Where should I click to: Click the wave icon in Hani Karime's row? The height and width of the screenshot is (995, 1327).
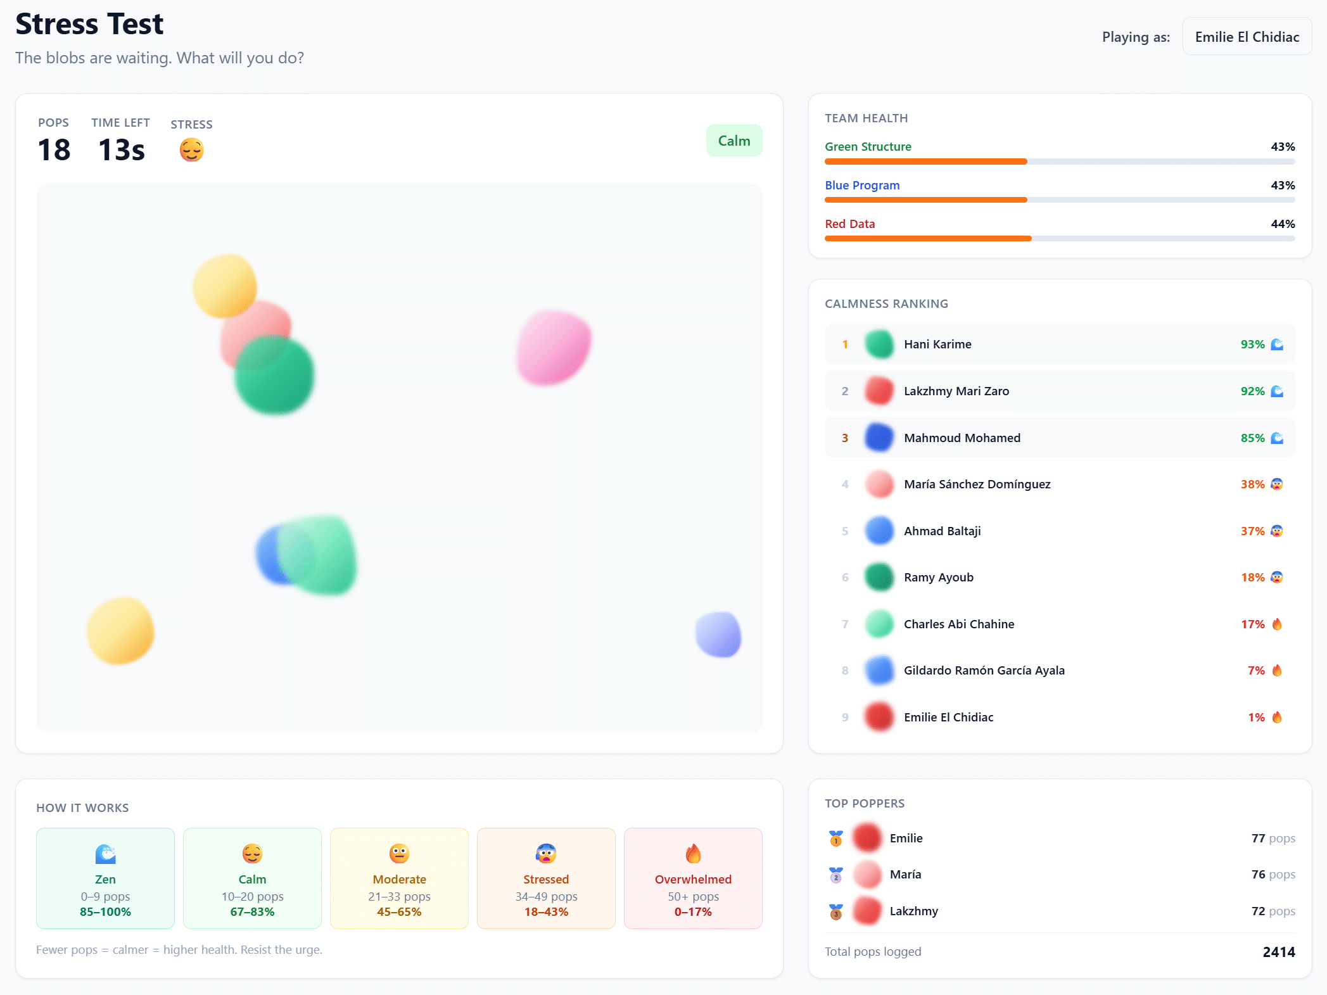1277,344
